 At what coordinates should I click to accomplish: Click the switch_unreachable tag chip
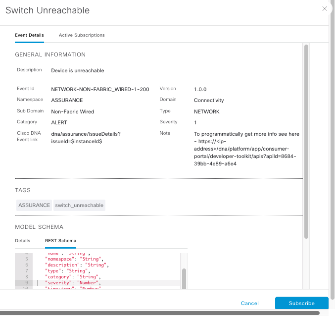click(79, 205)
